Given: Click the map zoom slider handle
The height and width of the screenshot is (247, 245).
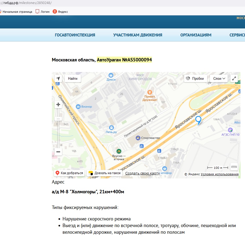Looking at the screenshot, I should [x=58, y=119].
